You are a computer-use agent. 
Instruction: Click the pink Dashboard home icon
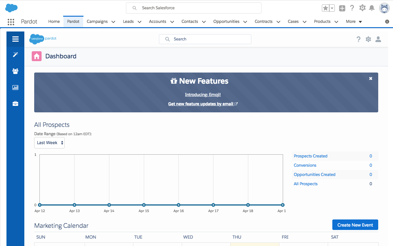click(x=37, y=56)
